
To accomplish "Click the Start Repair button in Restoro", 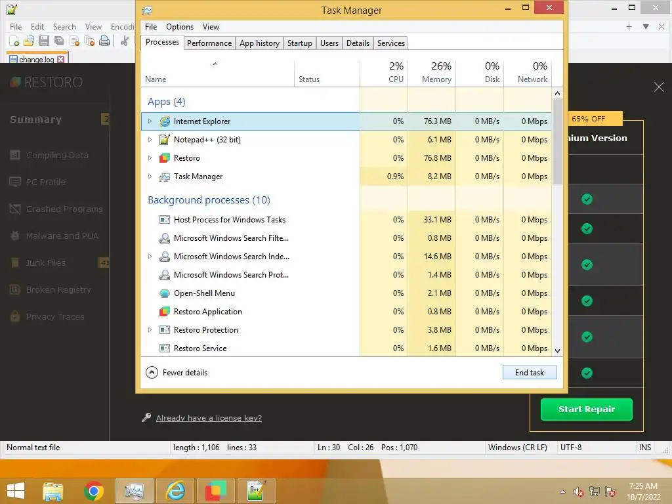I will 586,409.
